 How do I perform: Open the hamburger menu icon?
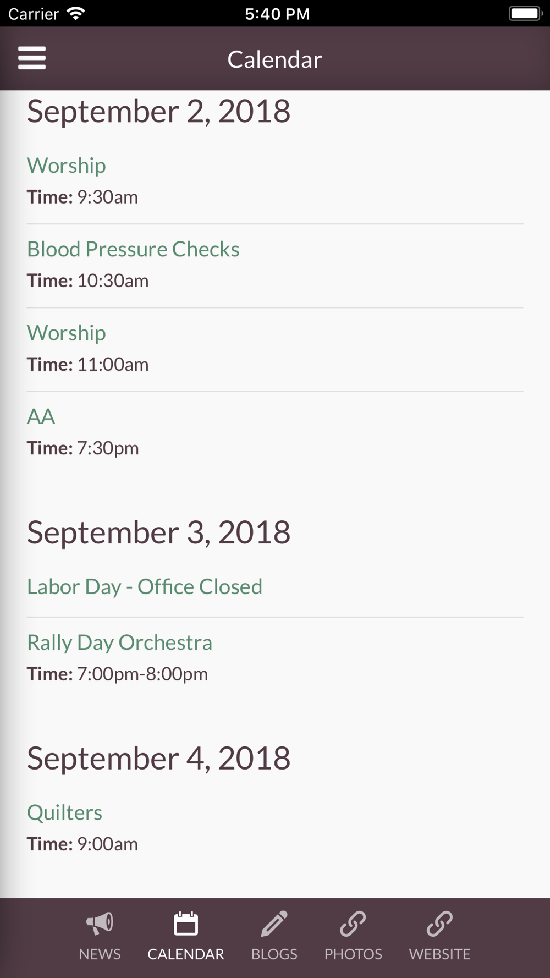32,58
